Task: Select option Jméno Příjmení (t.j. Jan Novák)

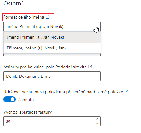Action: (x=52, y=37)
